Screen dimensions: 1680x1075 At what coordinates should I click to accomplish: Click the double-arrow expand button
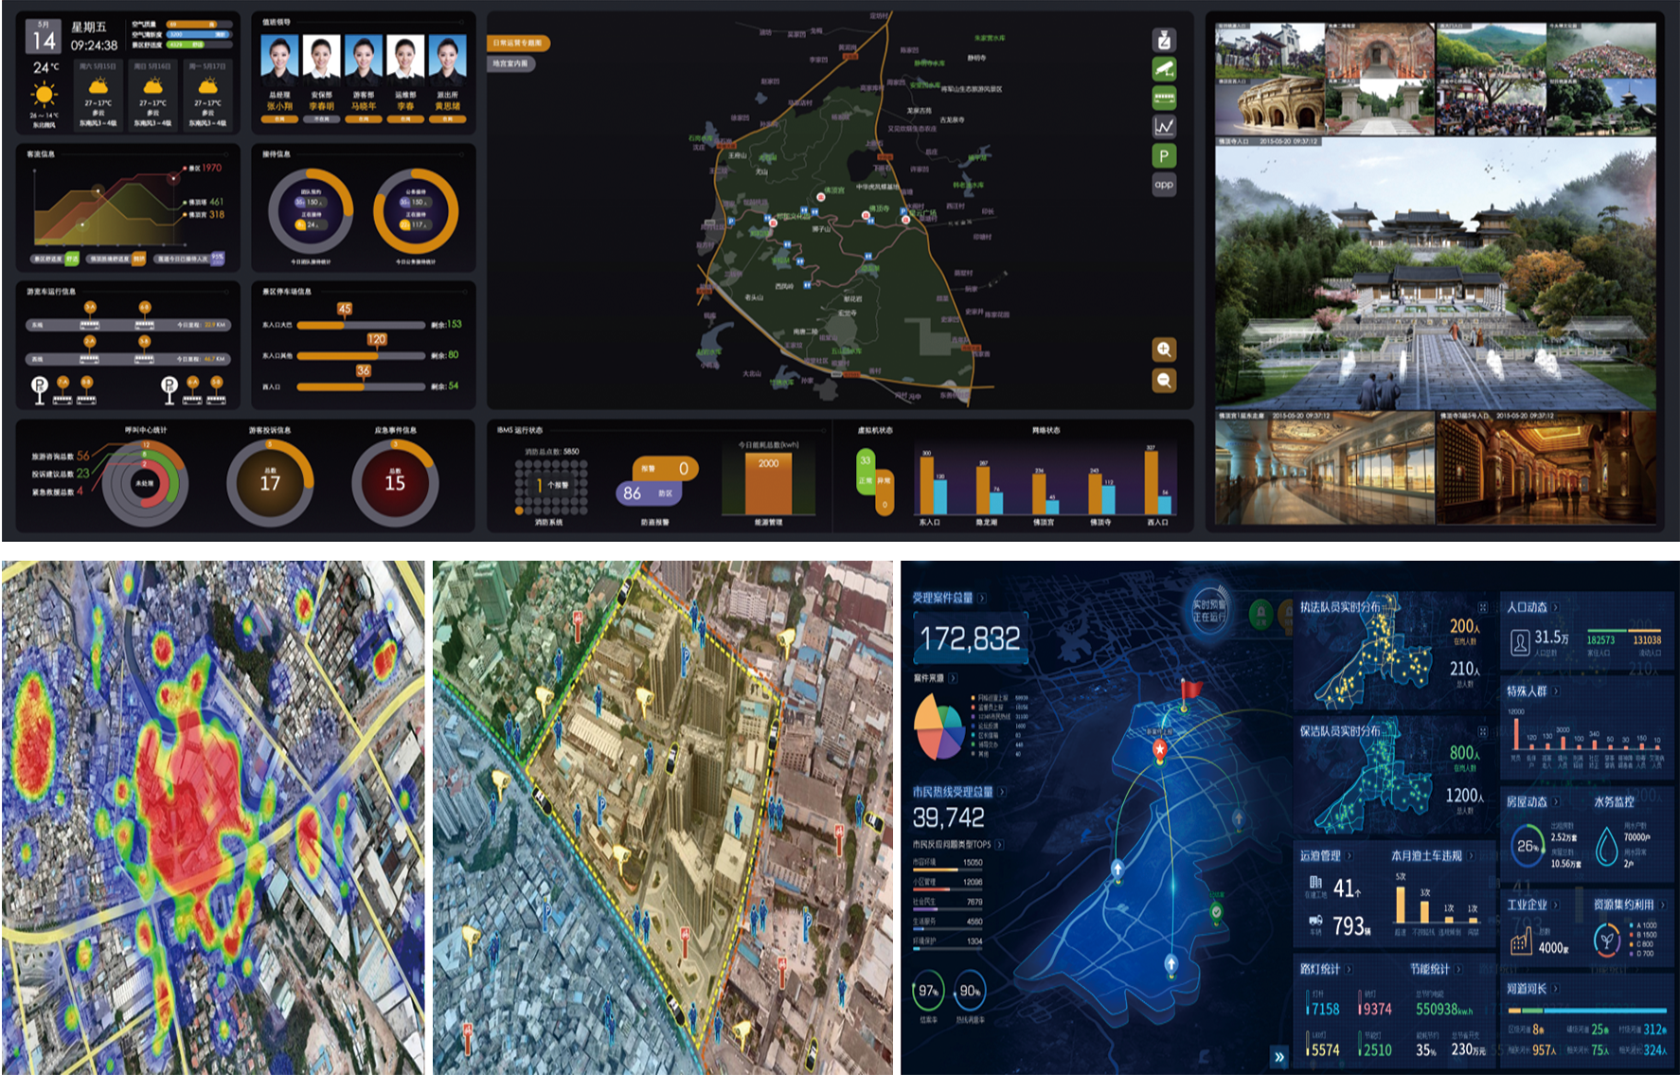[1279, 1057]
